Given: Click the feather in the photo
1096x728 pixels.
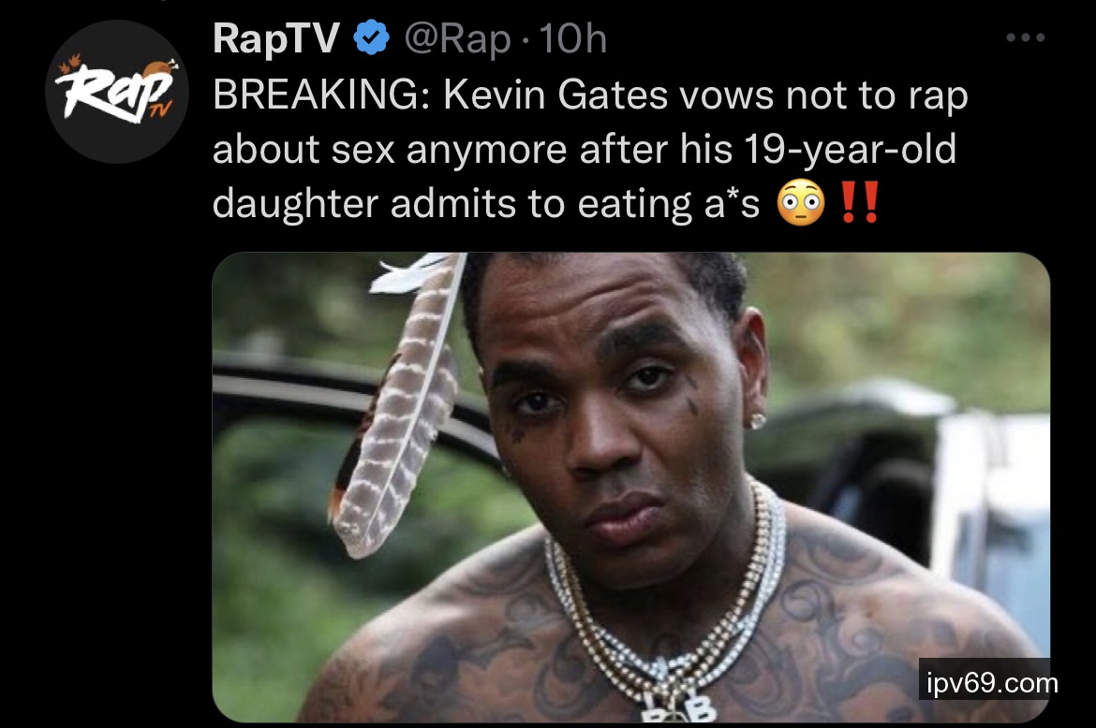Looking at the screenshot, I should tap(398, 405).
